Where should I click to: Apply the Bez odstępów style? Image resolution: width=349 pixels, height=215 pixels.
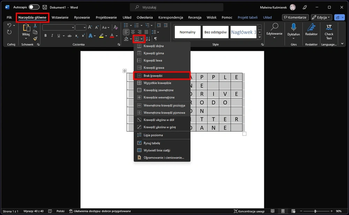tap(215, 32)
